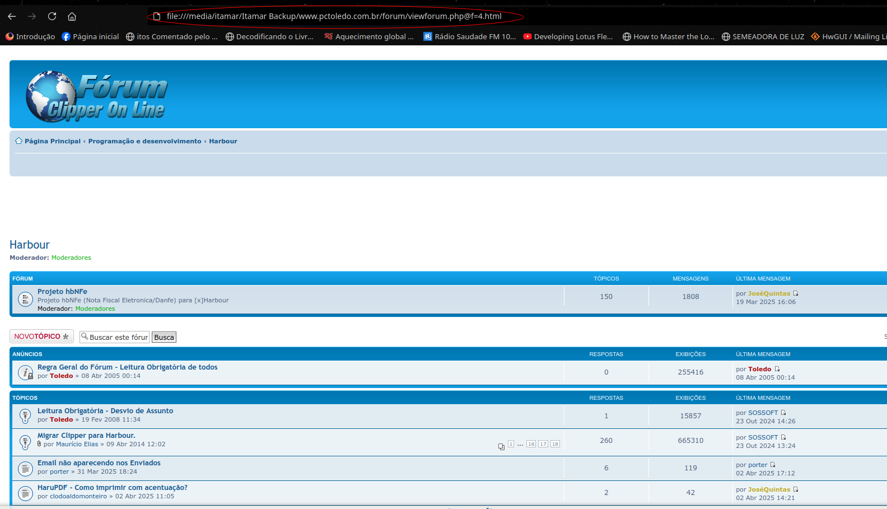
Task: Click topic icon for Migrar Clipper para Harbour
Action: pyautogui.click(x=25, y=441)
